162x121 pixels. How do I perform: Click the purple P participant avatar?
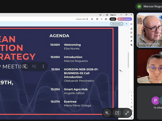tap(155, 101)
